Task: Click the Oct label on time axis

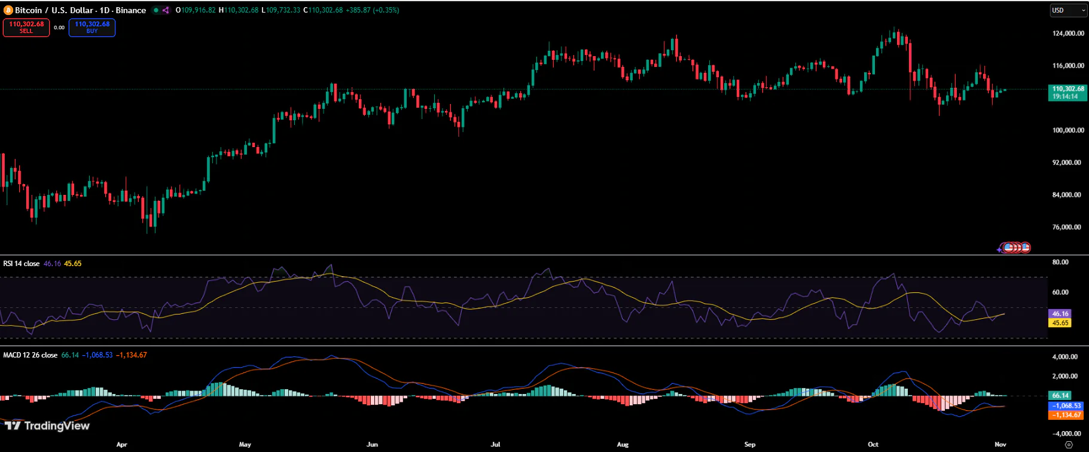Action: click(x=873, y=445)
